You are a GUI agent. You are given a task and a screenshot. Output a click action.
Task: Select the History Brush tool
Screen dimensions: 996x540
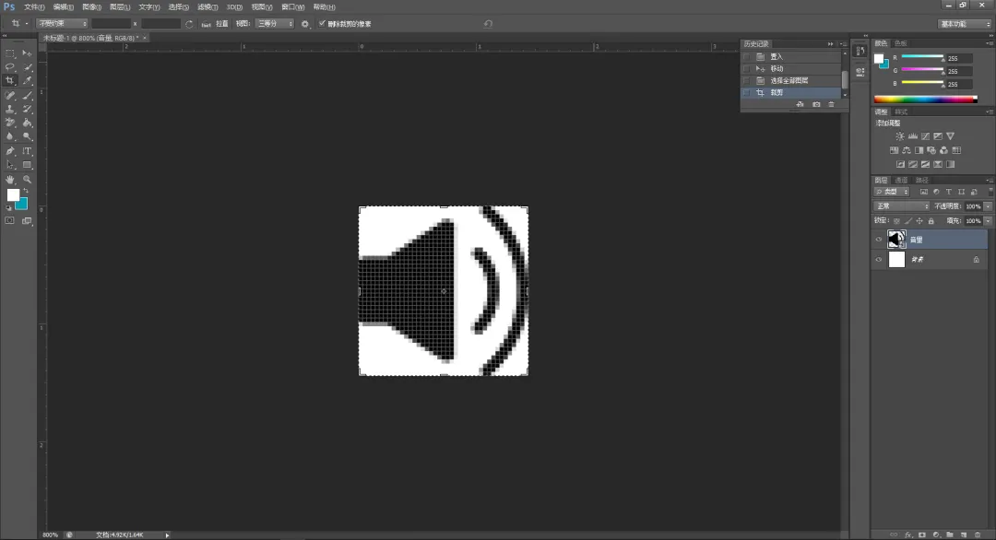click(28, 109)
